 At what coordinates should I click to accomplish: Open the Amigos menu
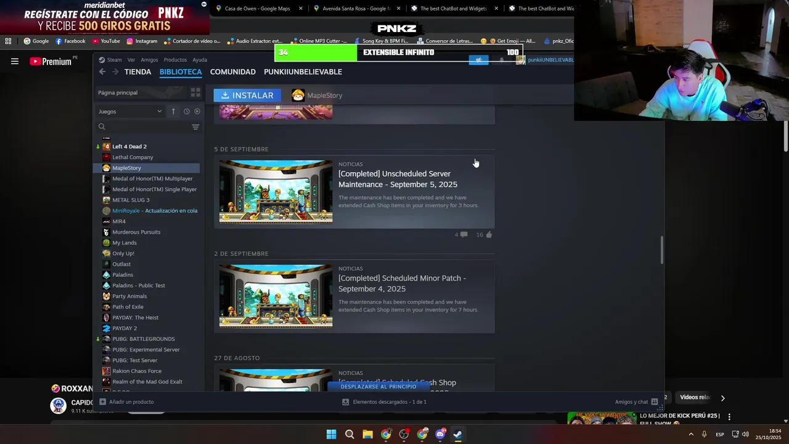(x=149, y=60)
